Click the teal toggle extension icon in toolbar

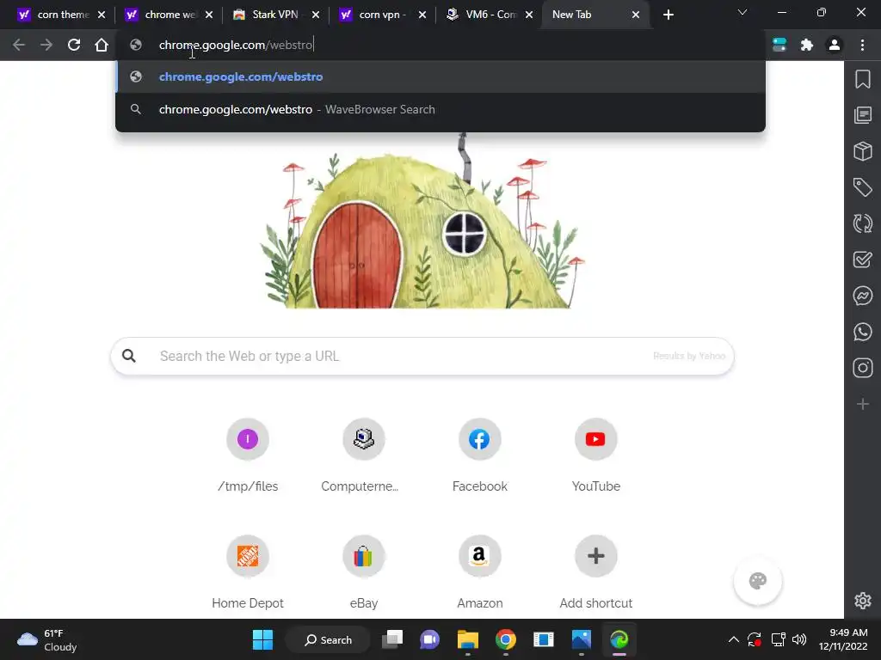pyautogui.click(x=779, y=45)
